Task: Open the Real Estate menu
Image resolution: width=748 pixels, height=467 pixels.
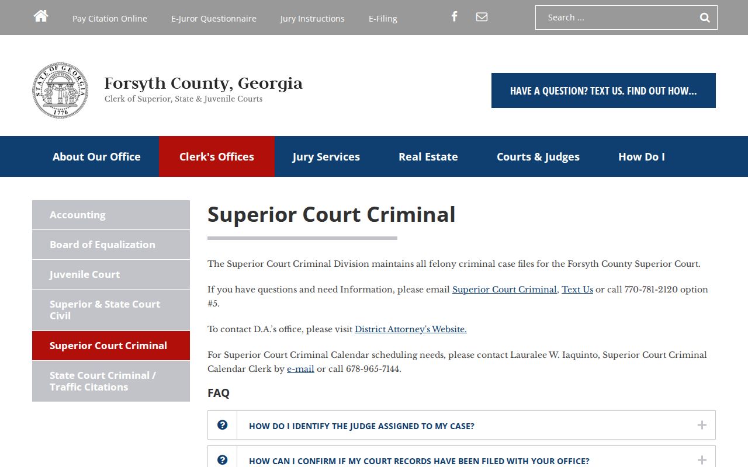Action: tap(428, 156)
